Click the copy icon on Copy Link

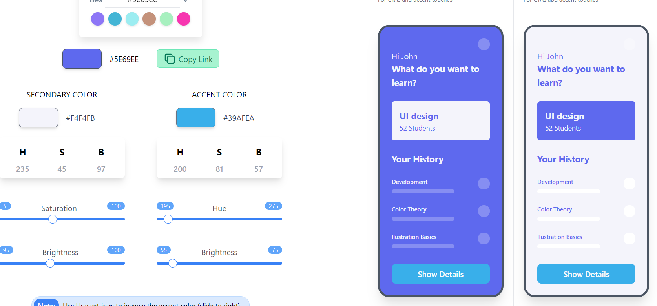click(170, 59)
